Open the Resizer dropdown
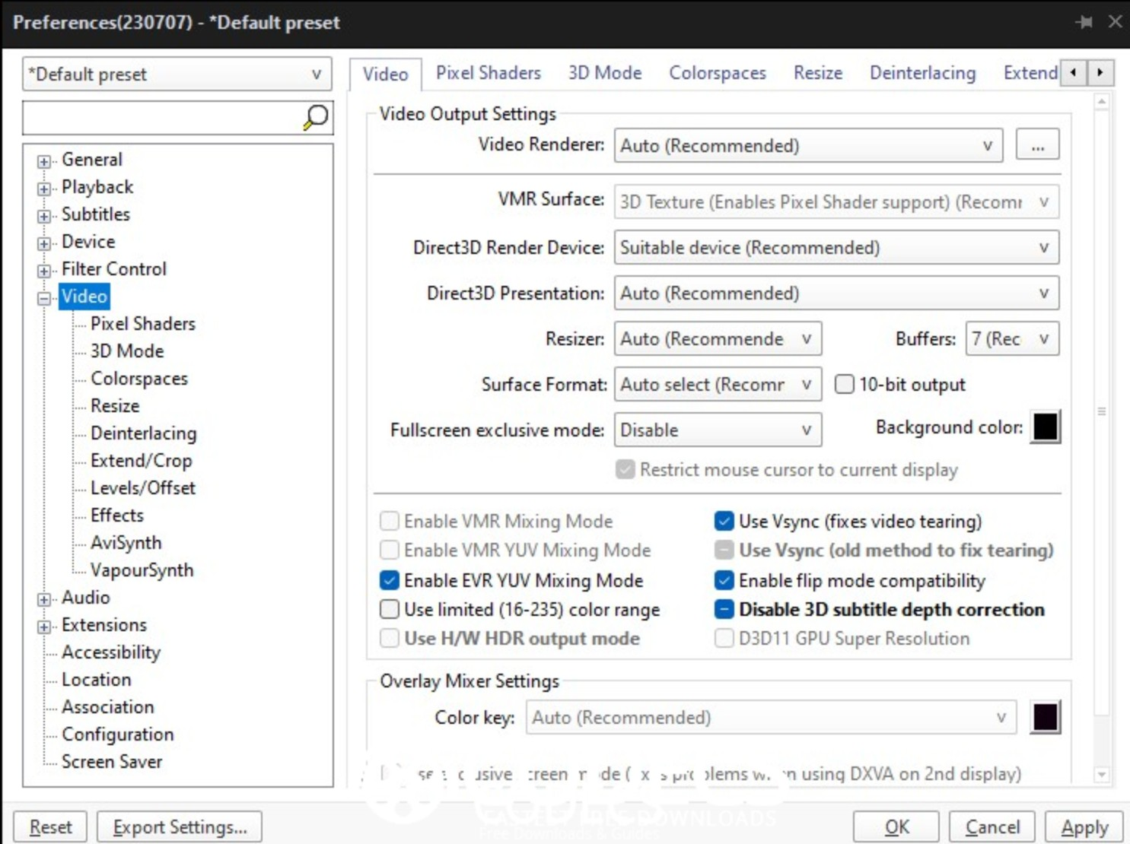Viewport: 1130px width, 844px height. click(x=718, y=338)
